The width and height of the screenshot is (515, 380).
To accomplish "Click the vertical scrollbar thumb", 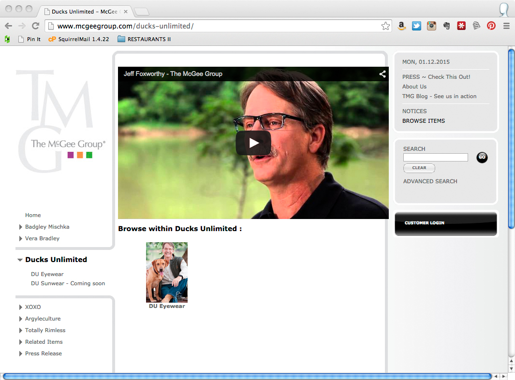I will [x=512, y=138].
